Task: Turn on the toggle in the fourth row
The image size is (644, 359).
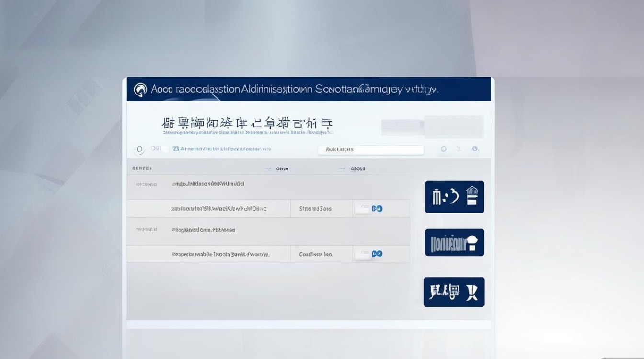Action: click(377, 254)
